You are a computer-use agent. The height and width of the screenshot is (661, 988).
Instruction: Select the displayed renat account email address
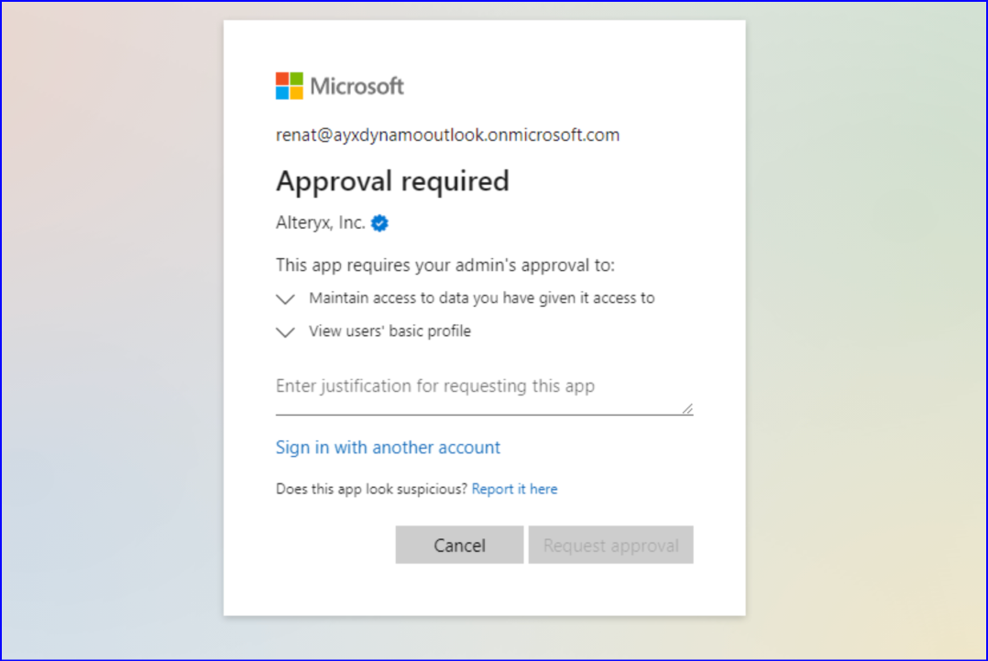(446, 135)
